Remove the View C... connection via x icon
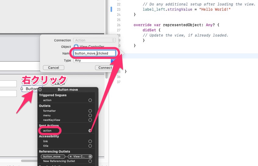The width and height of the screenshot is (258, 166). pos(71,157)
